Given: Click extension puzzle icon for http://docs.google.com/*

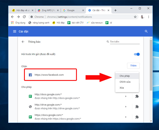Looking at the screenshot, I should point(137,96).
